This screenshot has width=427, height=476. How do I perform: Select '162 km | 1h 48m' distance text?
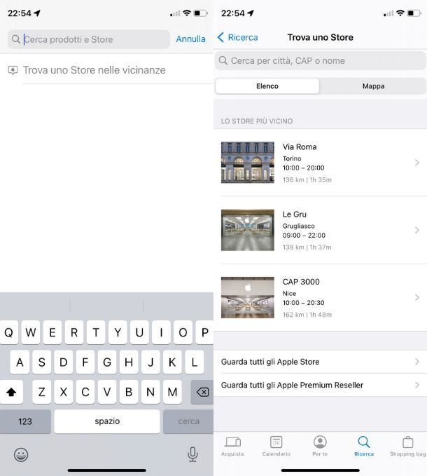point(307,315)
